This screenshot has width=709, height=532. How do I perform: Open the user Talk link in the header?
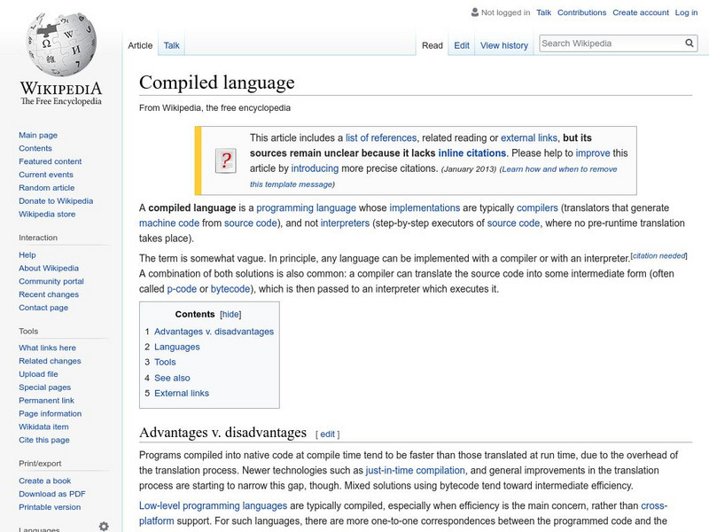pos(543,12)
